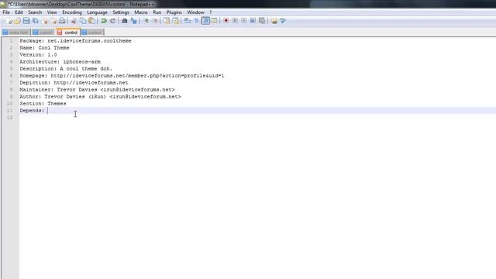496x279 pixels.
Task: Click Run Macro Multiple Times icon
Action: pos(253,21)
